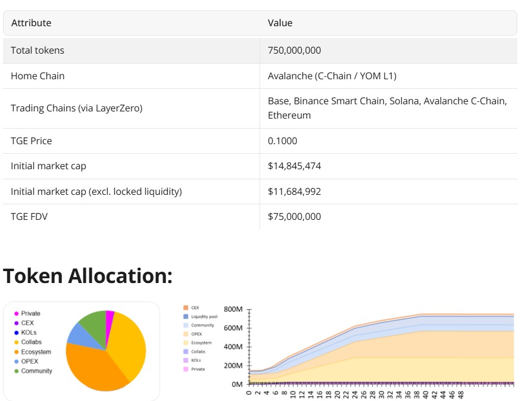This screenshot has height=401, width=525.
Task: Select the 750,000,000 total tokens value
Action: point(294,51)
